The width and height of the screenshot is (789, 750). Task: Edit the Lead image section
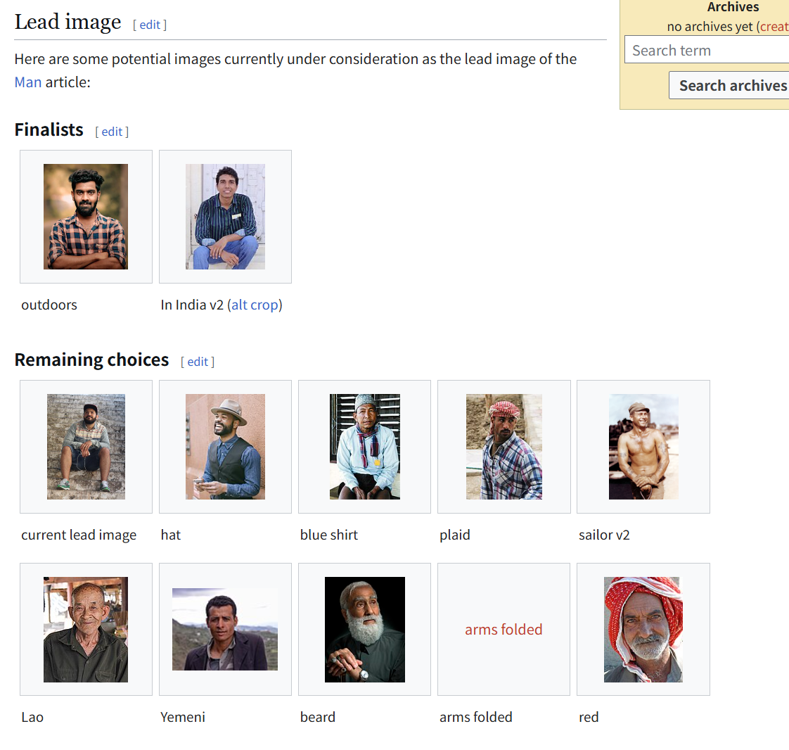[150, 25]
